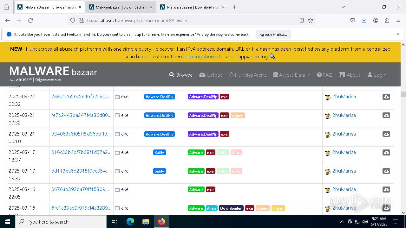The height and width of the screenshot is (228, 406).
Task: Download sample fe7b2443ba347f4a36d80 via cloud icon
Action: [x=386, y=116]
